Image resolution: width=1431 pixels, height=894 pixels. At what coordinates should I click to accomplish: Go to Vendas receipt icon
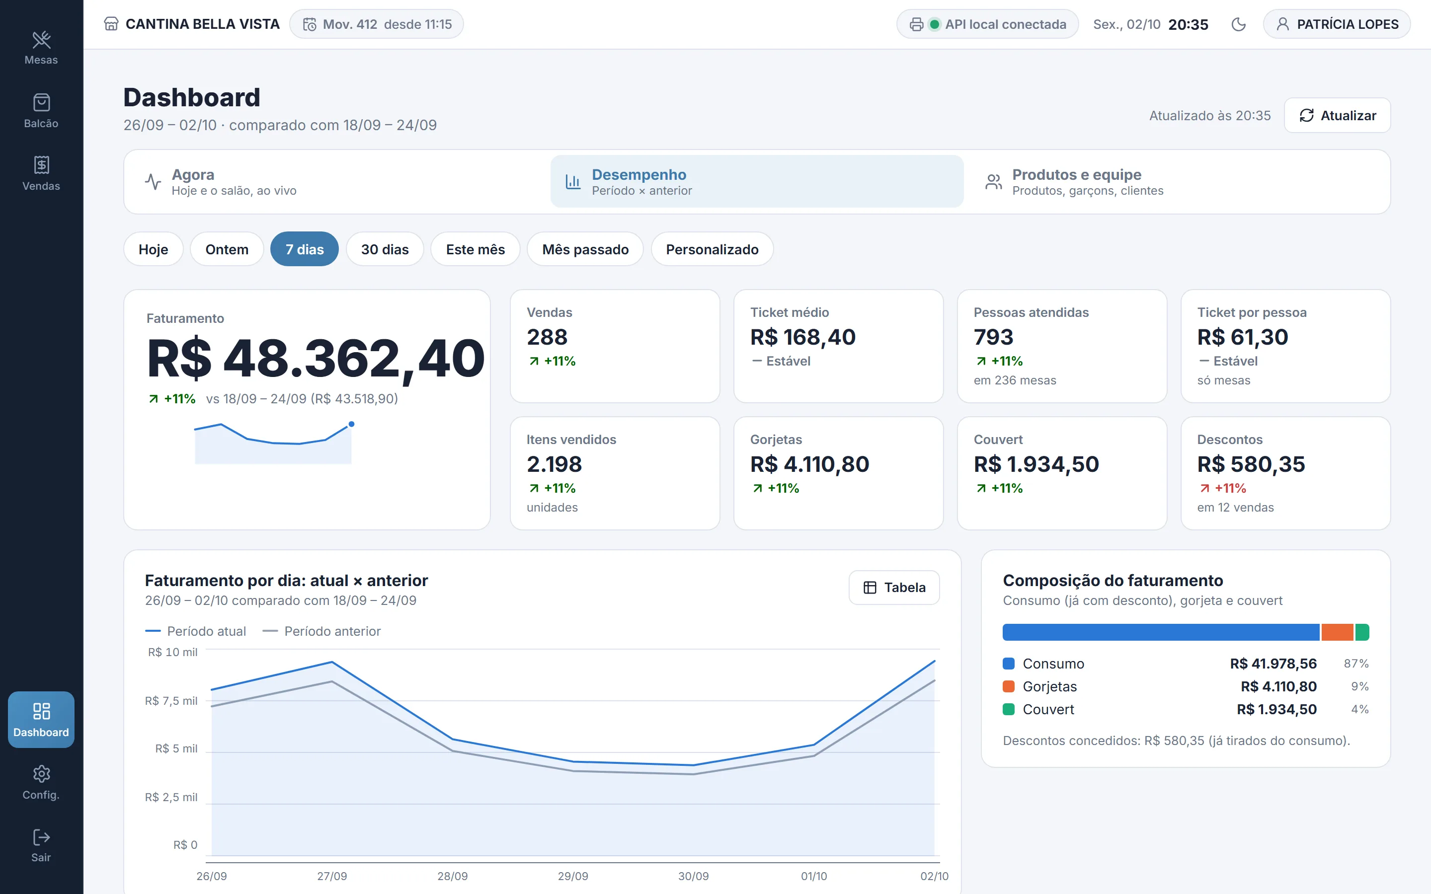41,165
